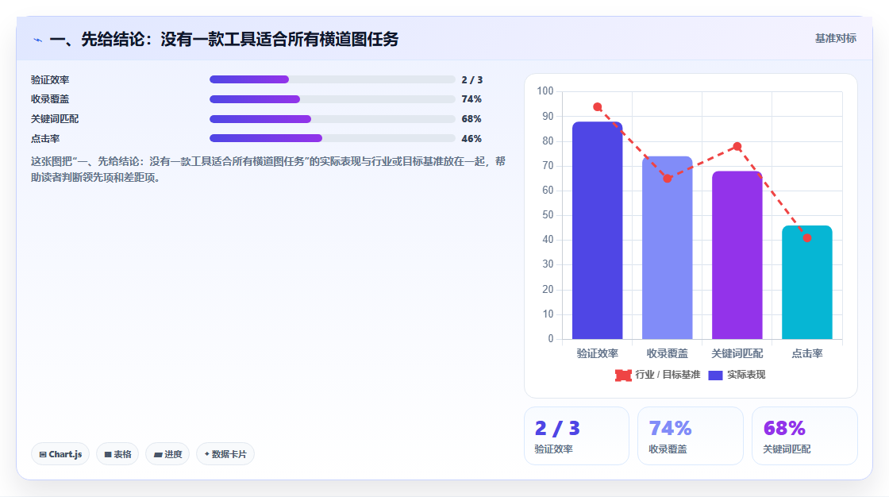
Task: Click the 收录覆盖 bar in the chart
Action: (668, 248)
